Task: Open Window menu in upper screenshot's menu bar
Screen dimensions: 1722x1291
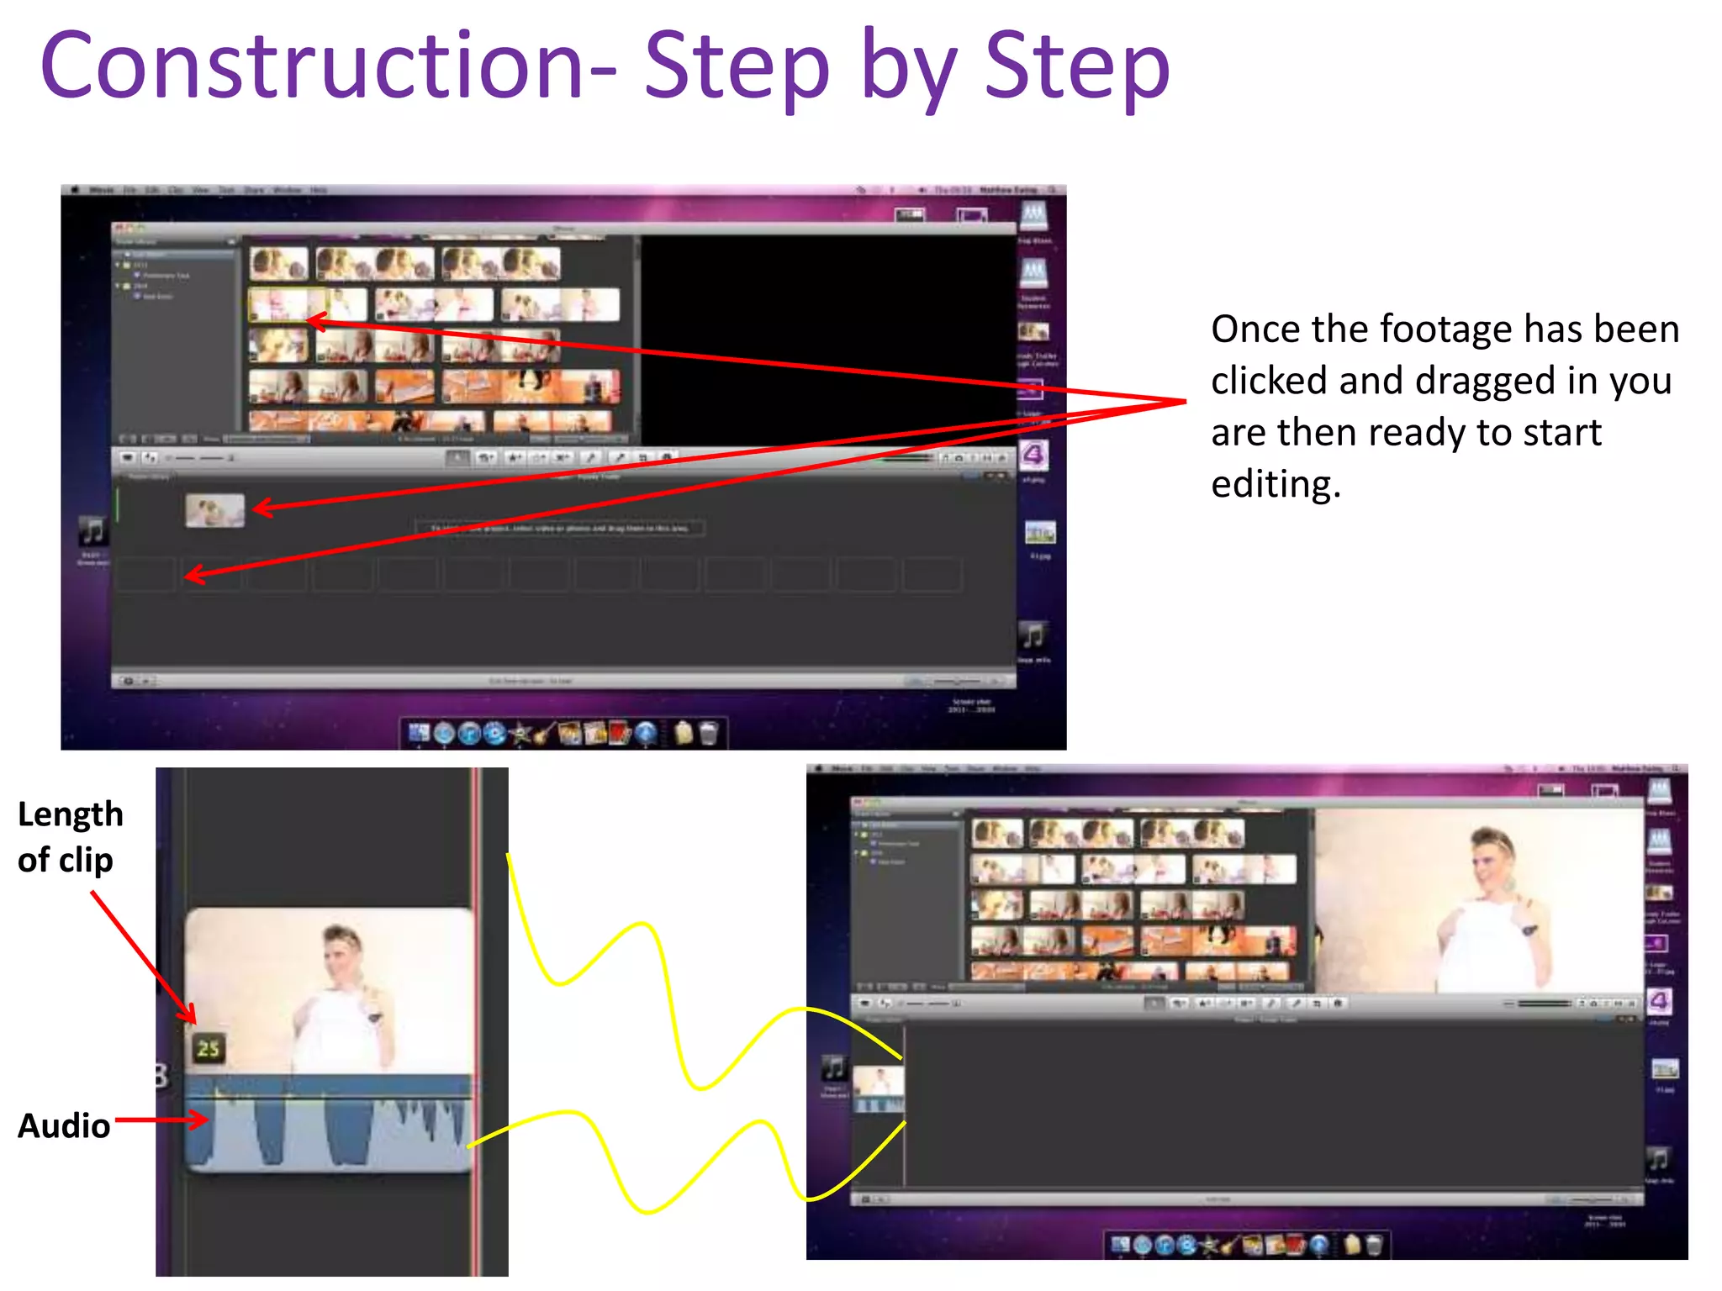Action: (287, 190)
